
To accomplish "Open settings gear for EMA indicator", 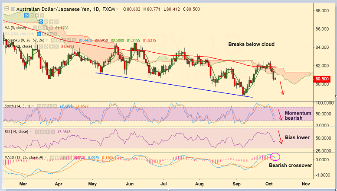I will pyautogui.click(x=46, y=47).
